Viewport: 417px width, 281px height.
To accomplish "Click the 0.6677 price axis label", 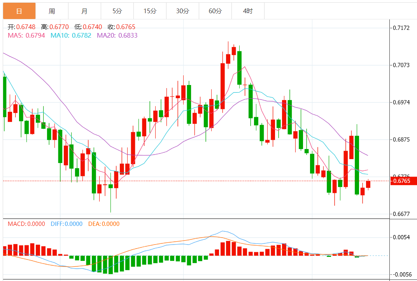I will click(402, 214).
